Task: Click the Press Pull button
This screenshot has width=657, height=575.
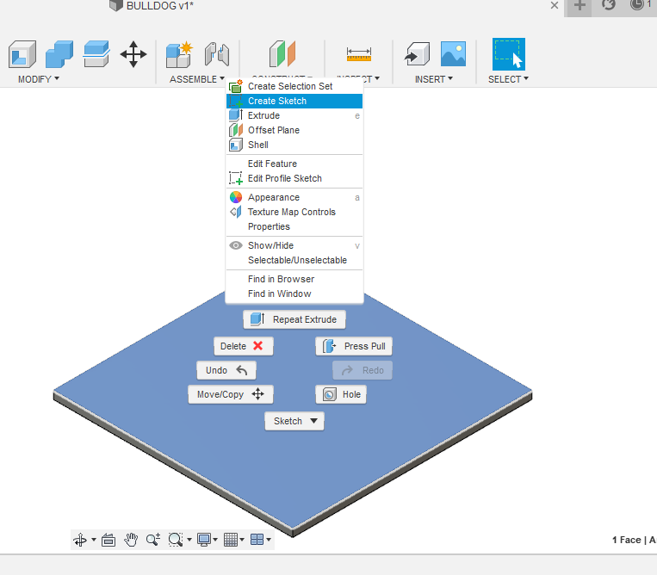Action: coord(354,346)
